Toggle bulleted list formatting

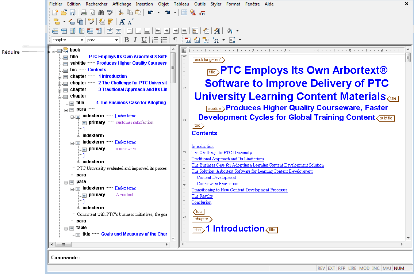[x=164, y=40]
